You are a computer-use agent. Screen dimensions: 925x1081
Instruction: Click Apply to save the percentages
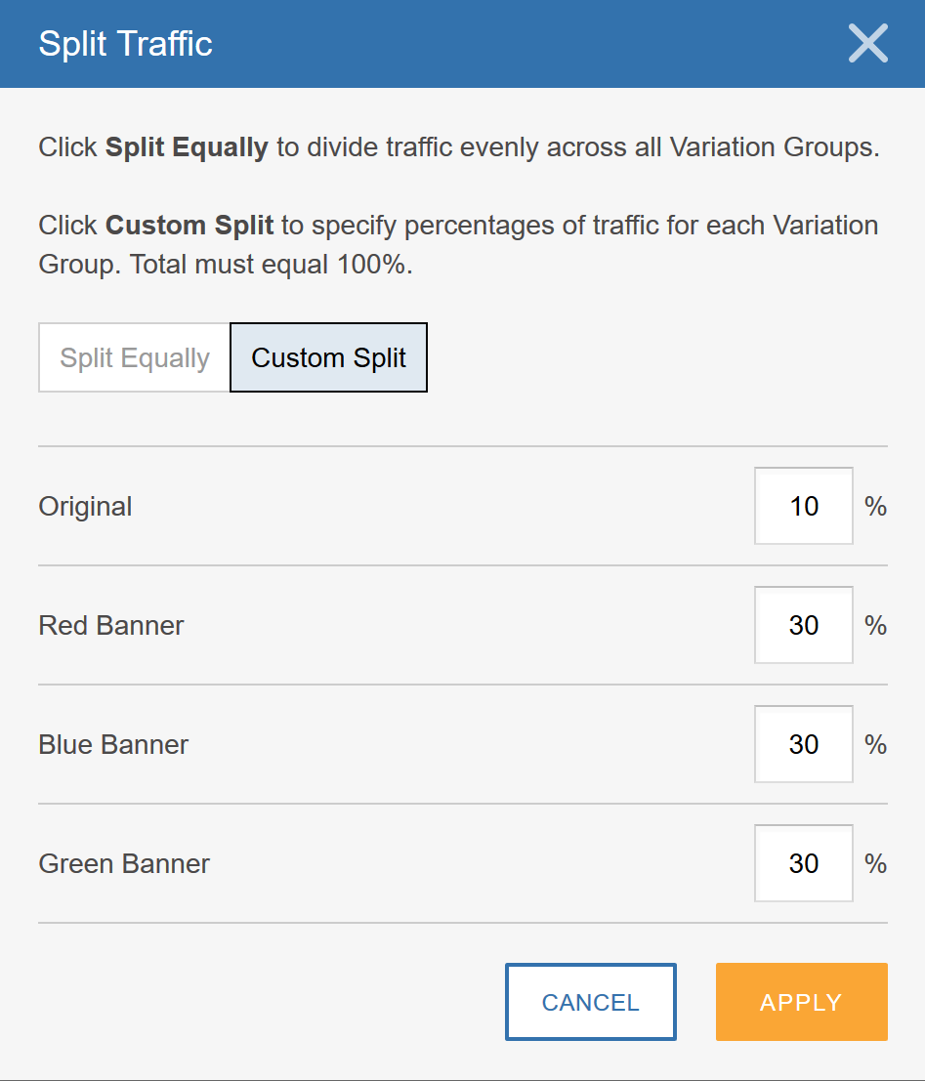coord(801,1002)
